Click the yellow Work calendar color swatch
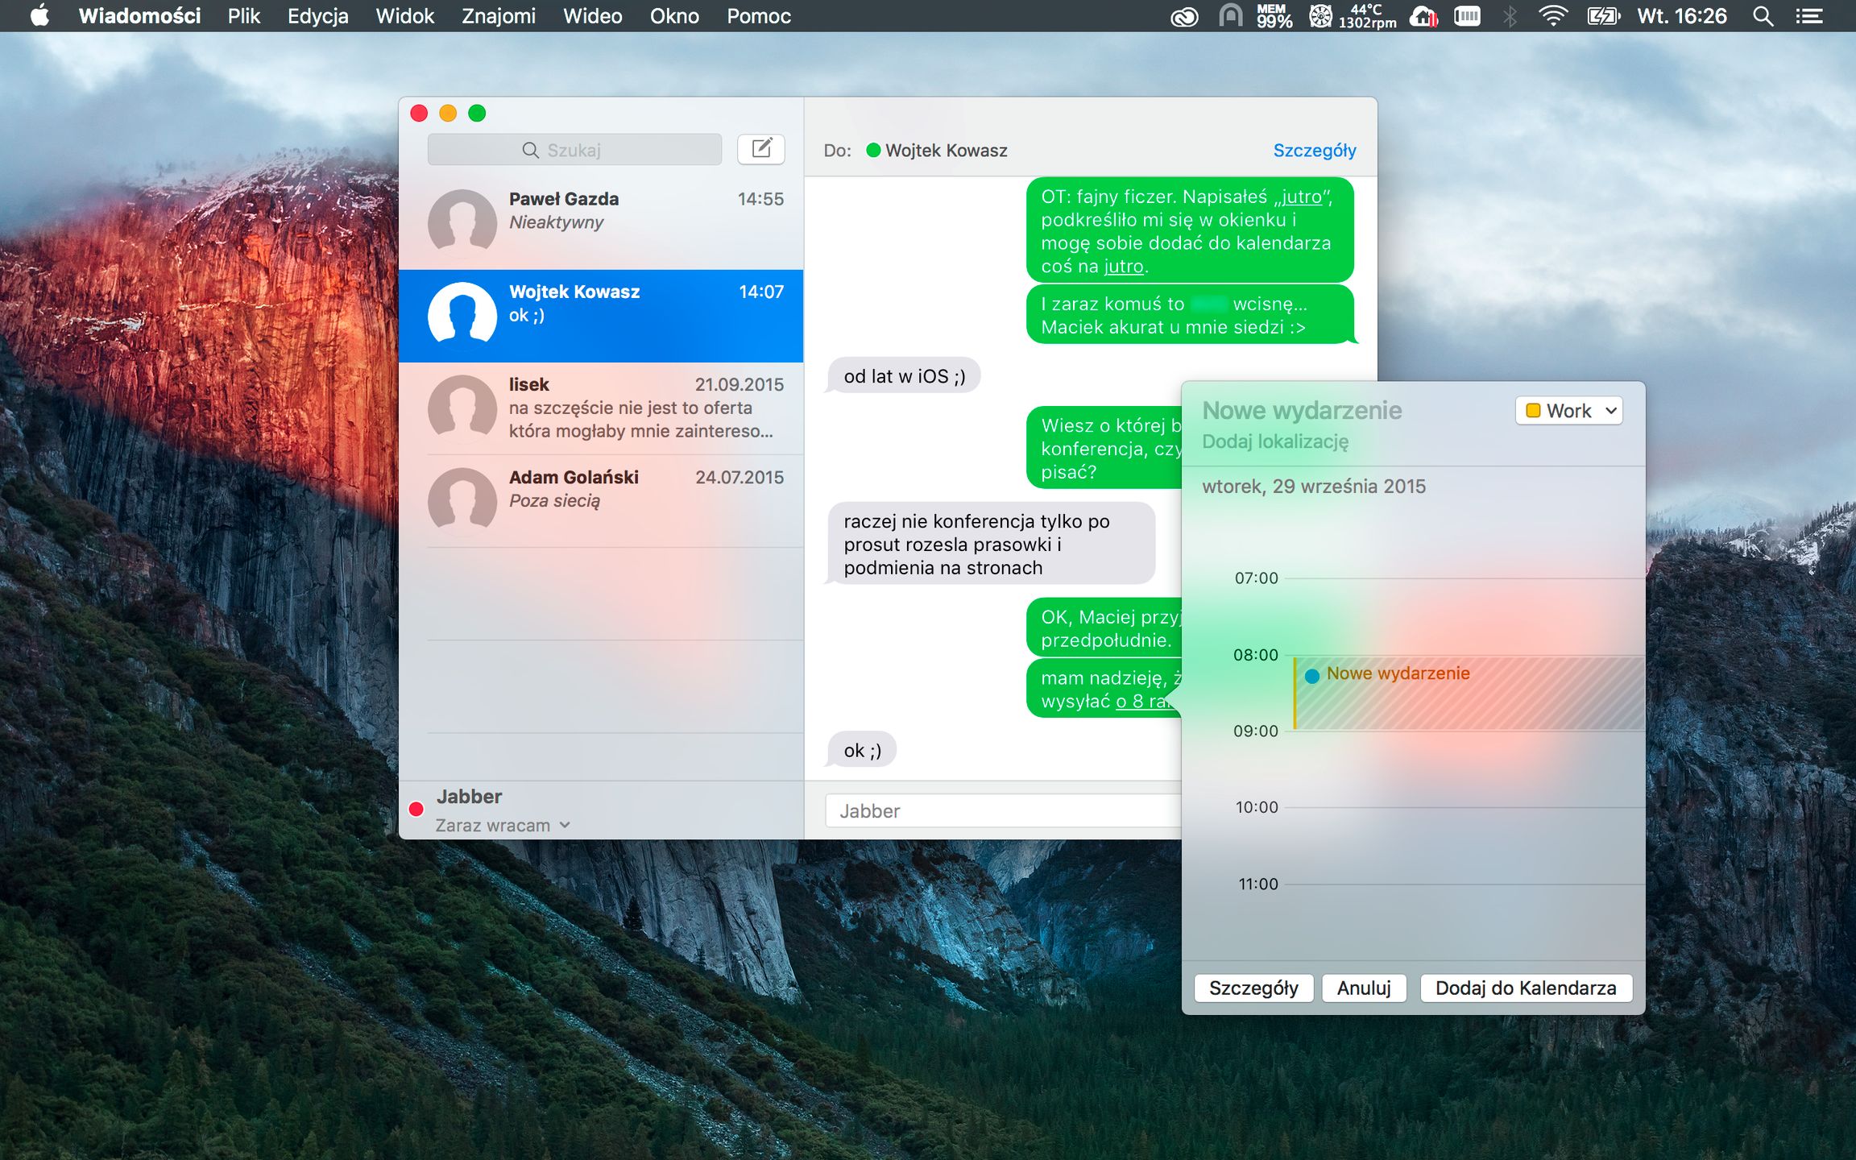 pyautogui.click(x=1533, y=411)
